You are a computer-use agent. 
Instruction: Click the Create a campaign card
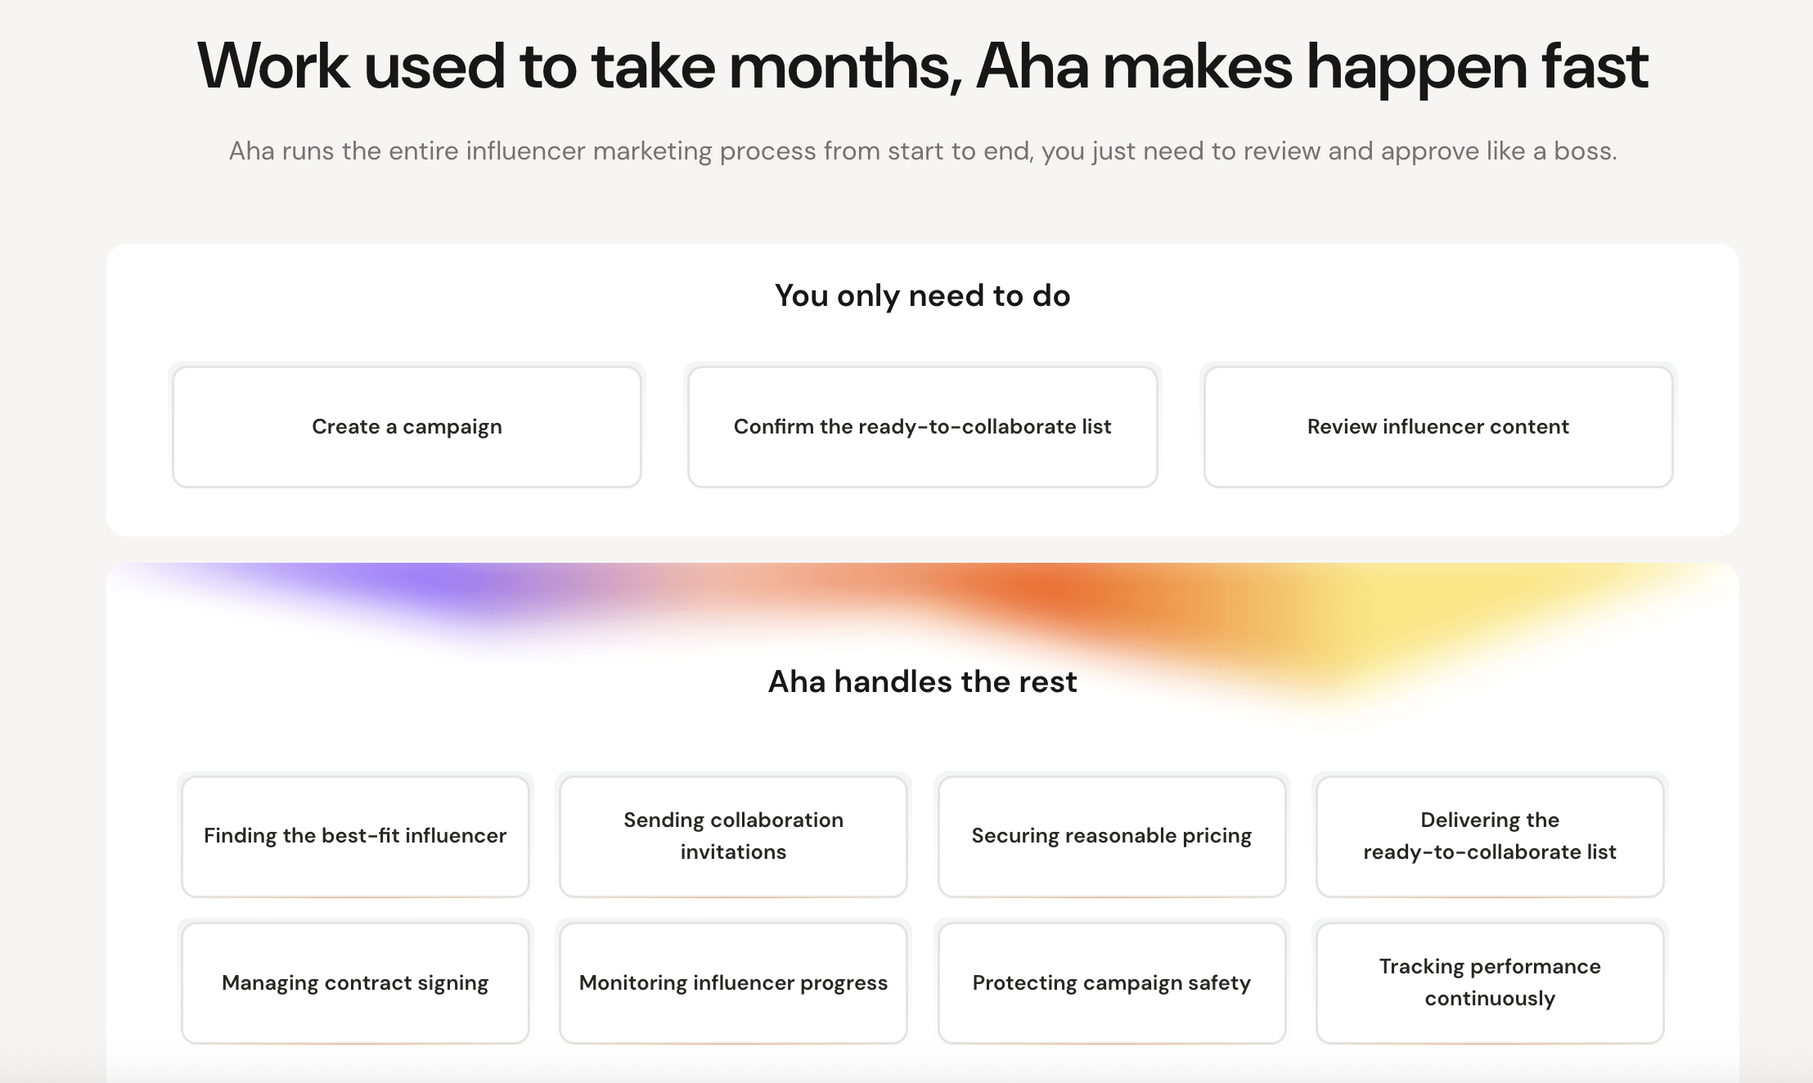click(x=407, y=426)
